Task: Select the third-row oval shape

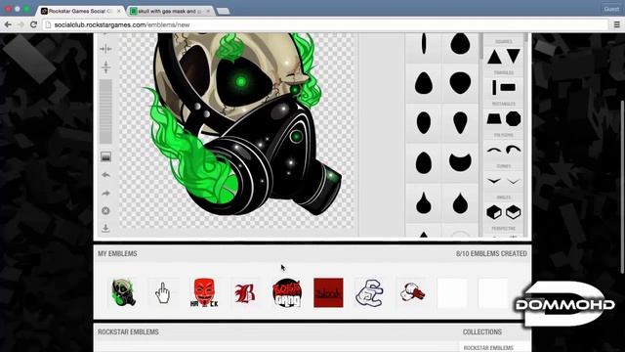Action: (x=424, y=122)
